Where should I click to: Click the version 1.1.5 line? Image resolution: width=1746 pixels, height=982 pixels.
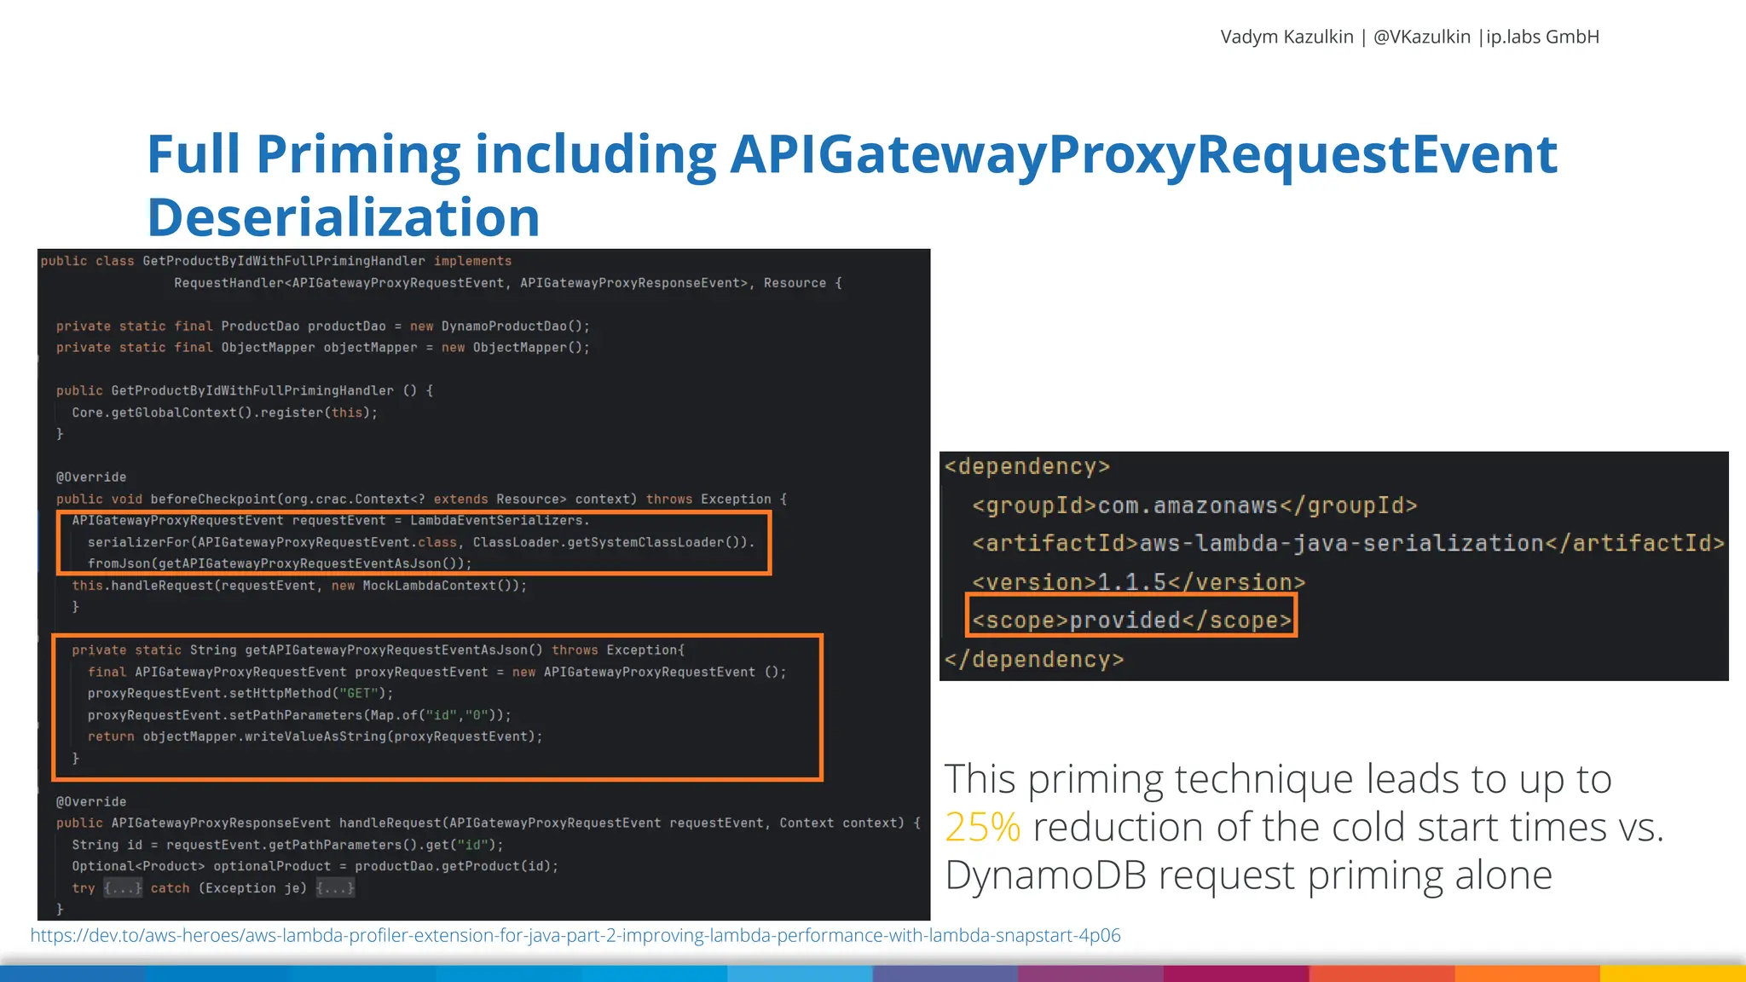pos(1138,582)
